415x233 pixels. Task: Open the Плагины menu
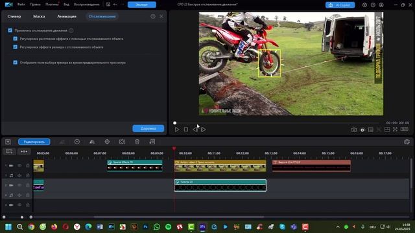click(x=52, y=5)
